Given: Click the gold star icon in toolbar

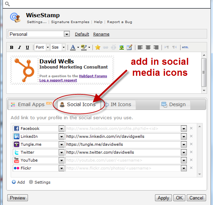Looking at the screenshot, I should (98, 47).
